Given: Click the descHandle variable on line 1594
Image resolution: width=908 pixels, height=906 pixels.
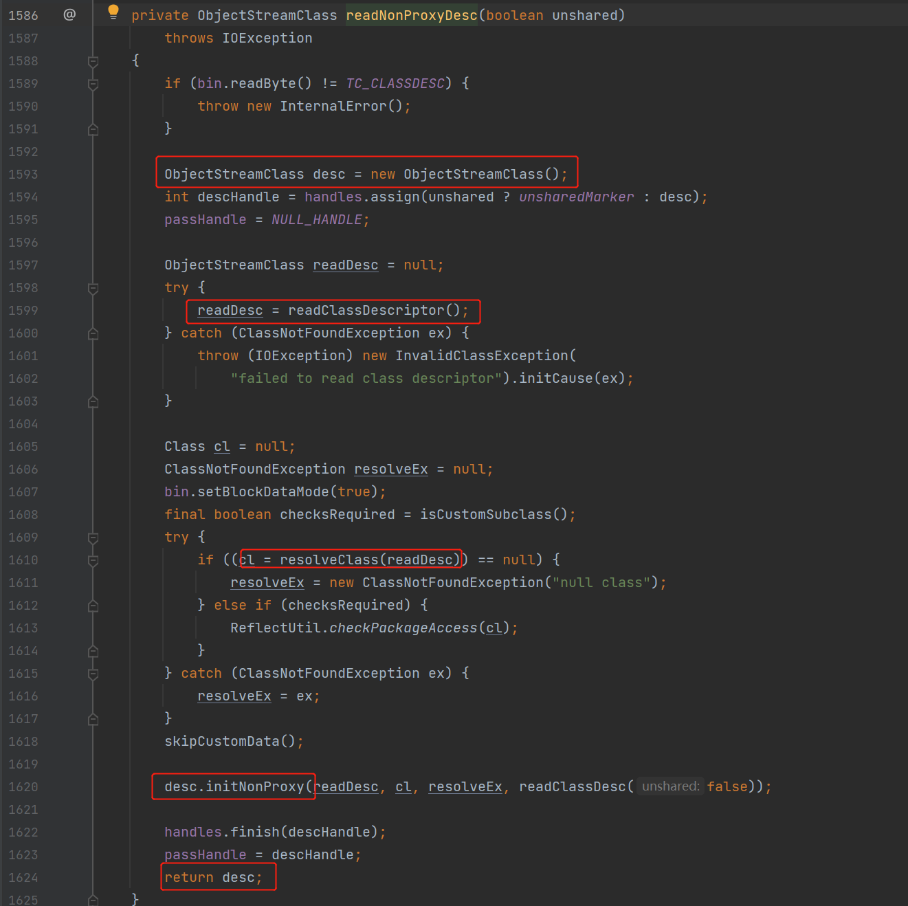Looking at the screenshot, I should pos(239,197).
